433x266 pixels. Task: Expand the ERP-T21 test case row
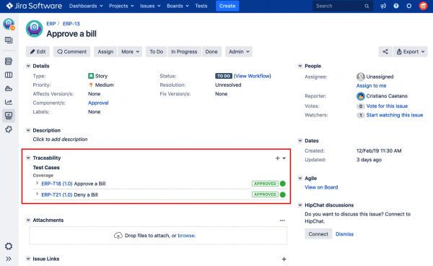tap(37, 194)
